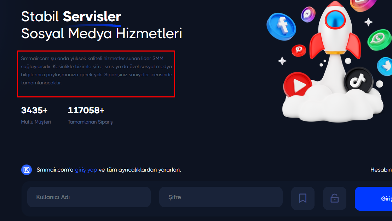This screenshot has height=221, width=392.
Task: Click the Kullanıcı Adı input field
Action: click(x=89, y=197)
